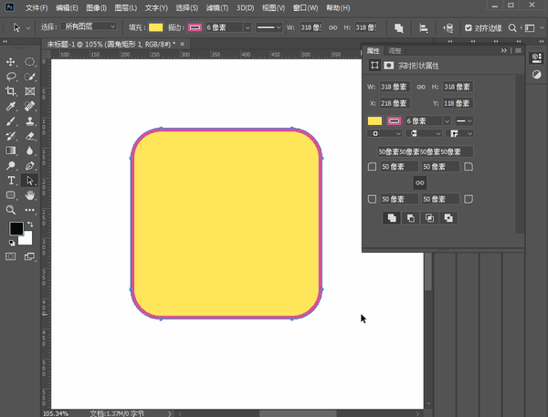Viewport: 548px width, 417px height.
Task: Select the Path Selection tool
Action: click(30, 180)
